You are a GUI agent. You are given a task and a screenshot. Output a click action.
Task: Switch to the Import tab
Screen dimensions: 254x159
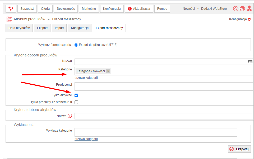[x=59, y=28]
